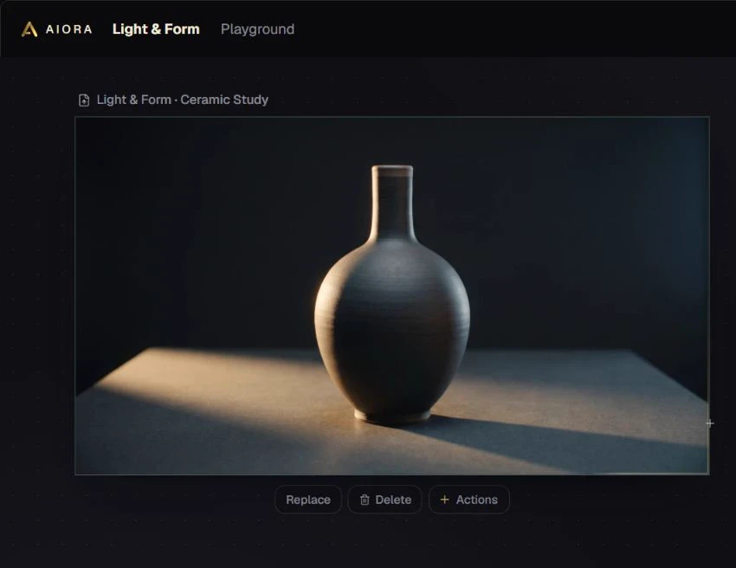Image resolution: width=736 pixels, height=568 pixels.
Task: Click the crosshair handle on image's right edge
Action: point(710,423)
